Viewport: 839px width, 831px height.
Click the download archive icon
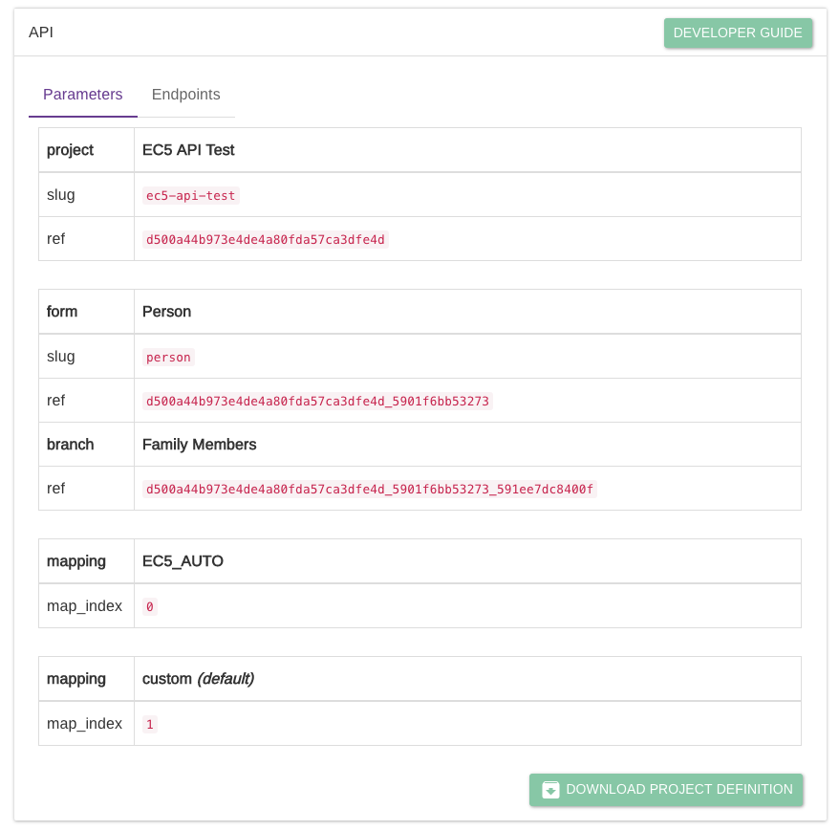tap(550, 790)
